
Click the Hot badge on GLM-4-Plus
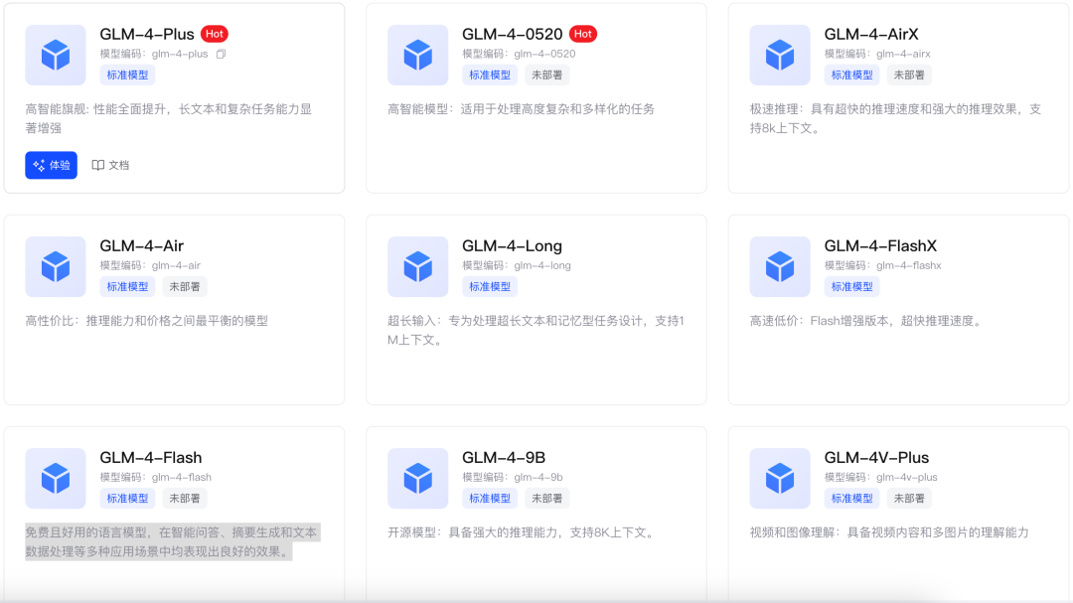(x=215, y=33)
